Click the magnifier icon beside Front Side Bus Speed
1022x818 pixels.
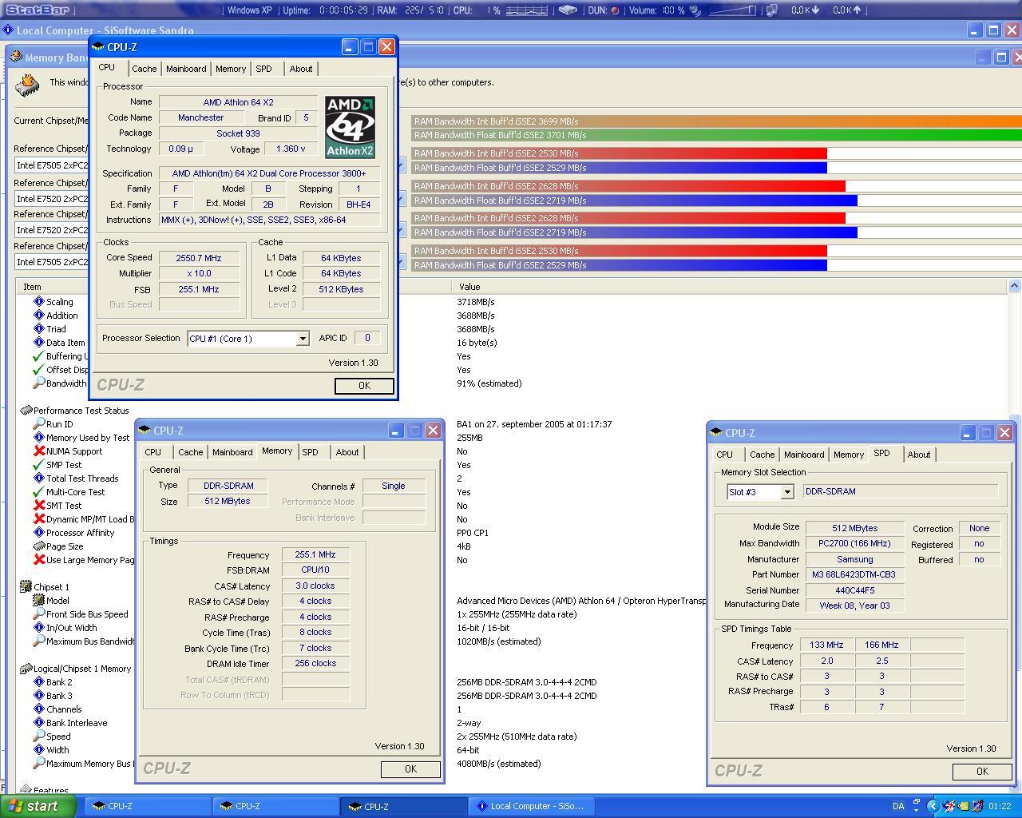pos(38,614)
